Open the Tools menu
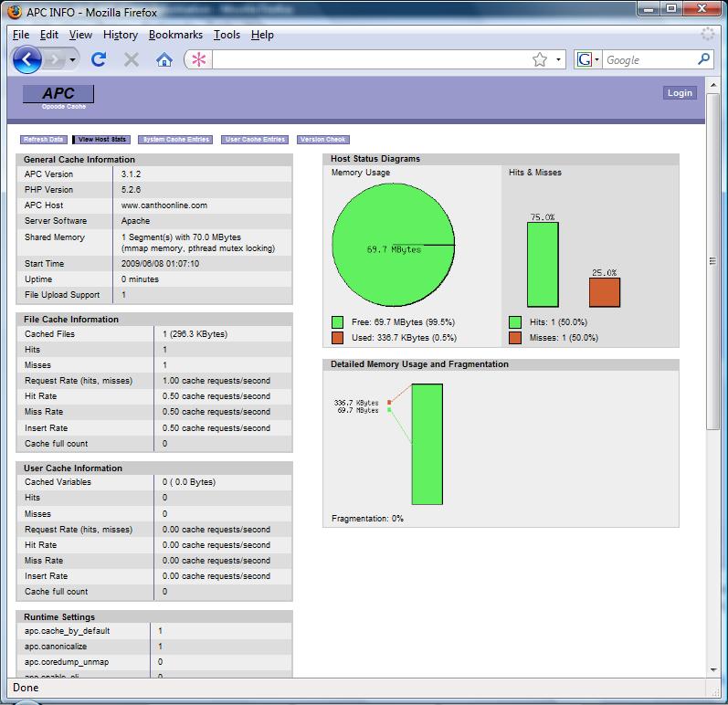 pos(227,35)
